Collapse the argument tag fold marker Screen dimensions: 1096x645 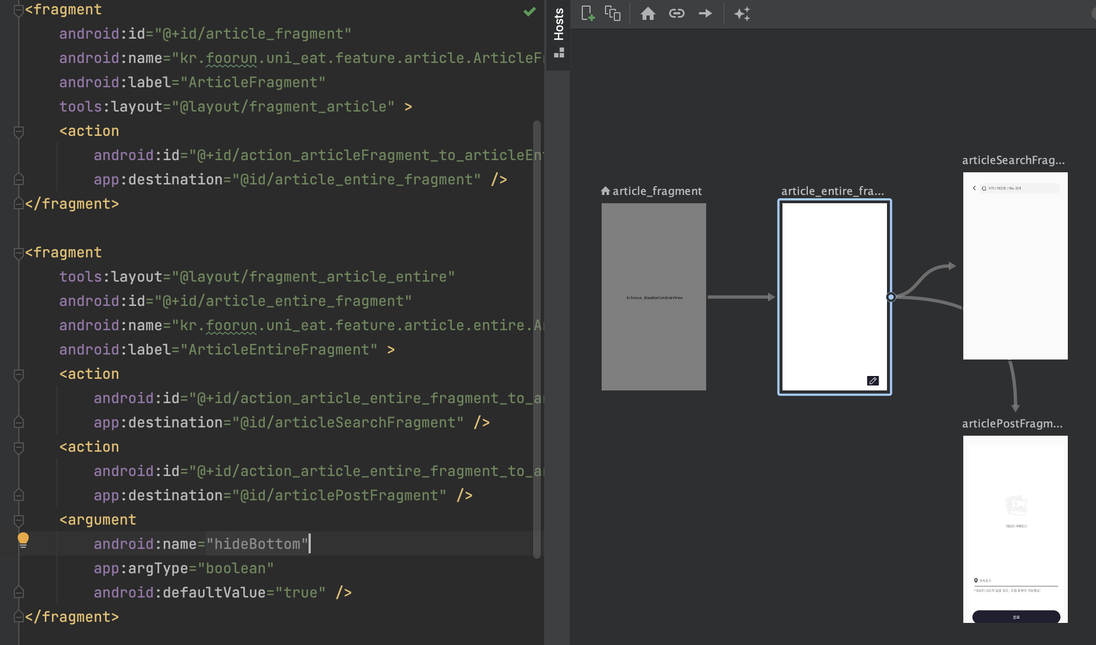click(19, 520)
